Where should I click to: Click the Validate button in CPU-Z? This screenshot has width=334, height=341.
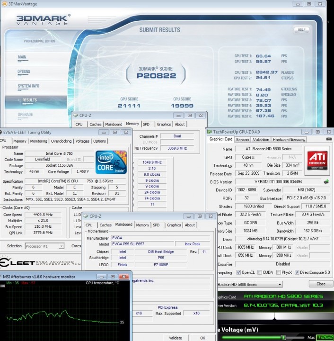[176, 338]
